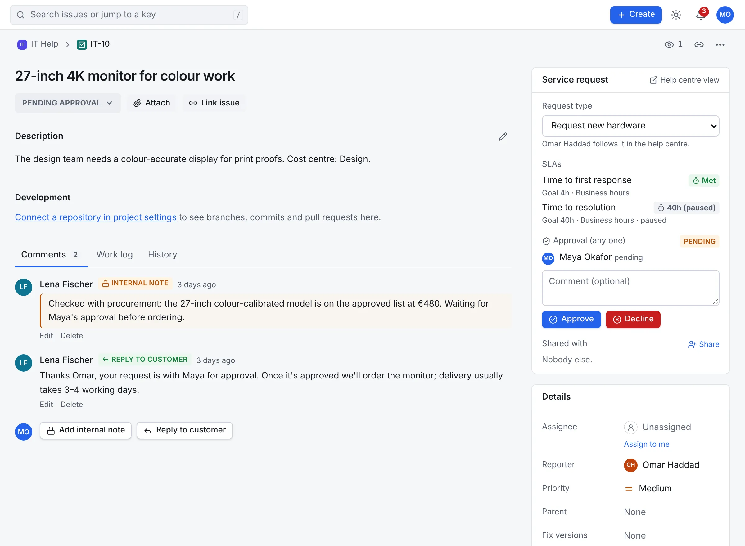Click the approval shield icon

click(546, 241)
